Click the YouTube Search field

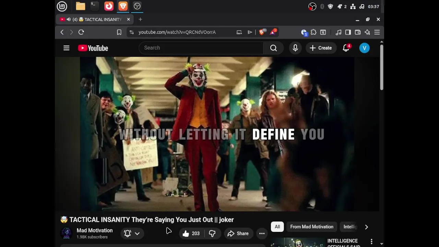(201, 48)
